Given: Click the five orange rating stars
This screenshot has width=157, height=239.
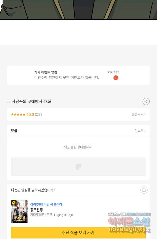Looking at the screenshot, I should pos(18,114).
